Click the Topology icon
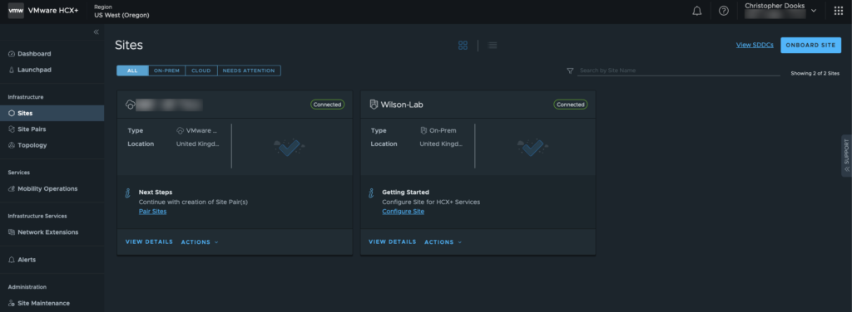The image size is (852, 312). coord(12,145)
